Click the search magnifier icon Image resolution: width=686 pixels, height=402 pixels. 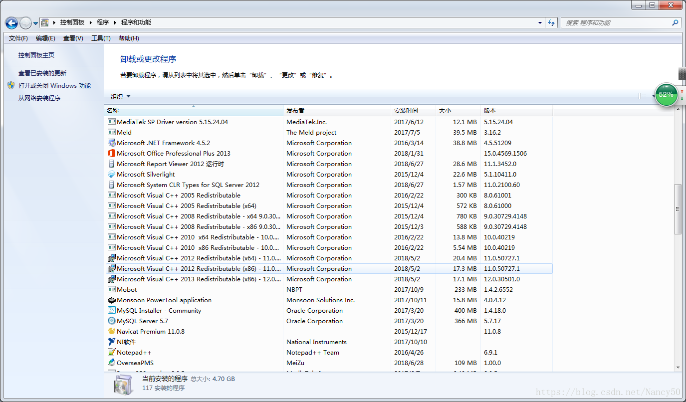coord(675,22)
